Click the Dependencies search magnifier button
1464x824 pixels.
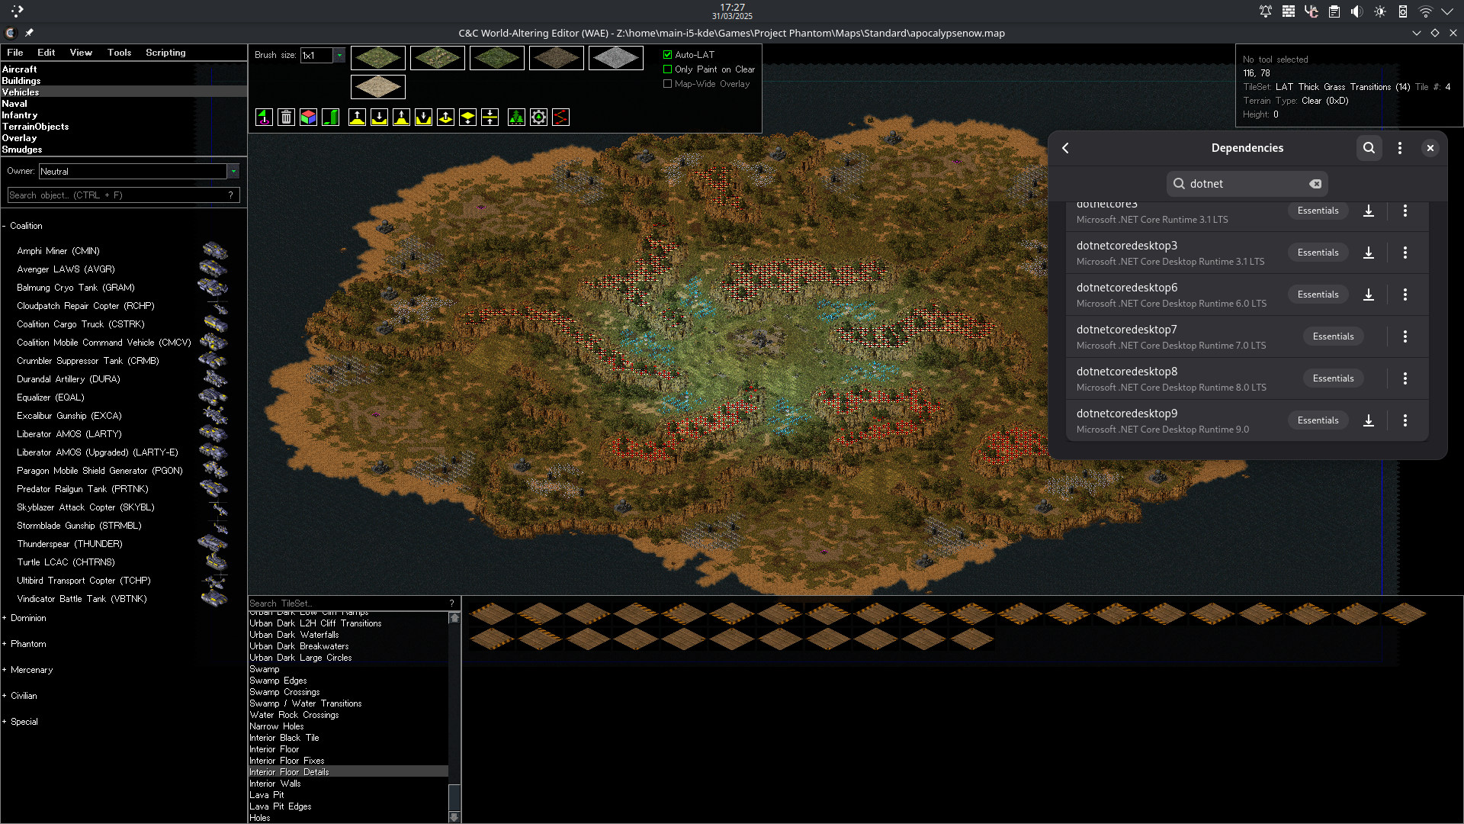pos(1369,148)
